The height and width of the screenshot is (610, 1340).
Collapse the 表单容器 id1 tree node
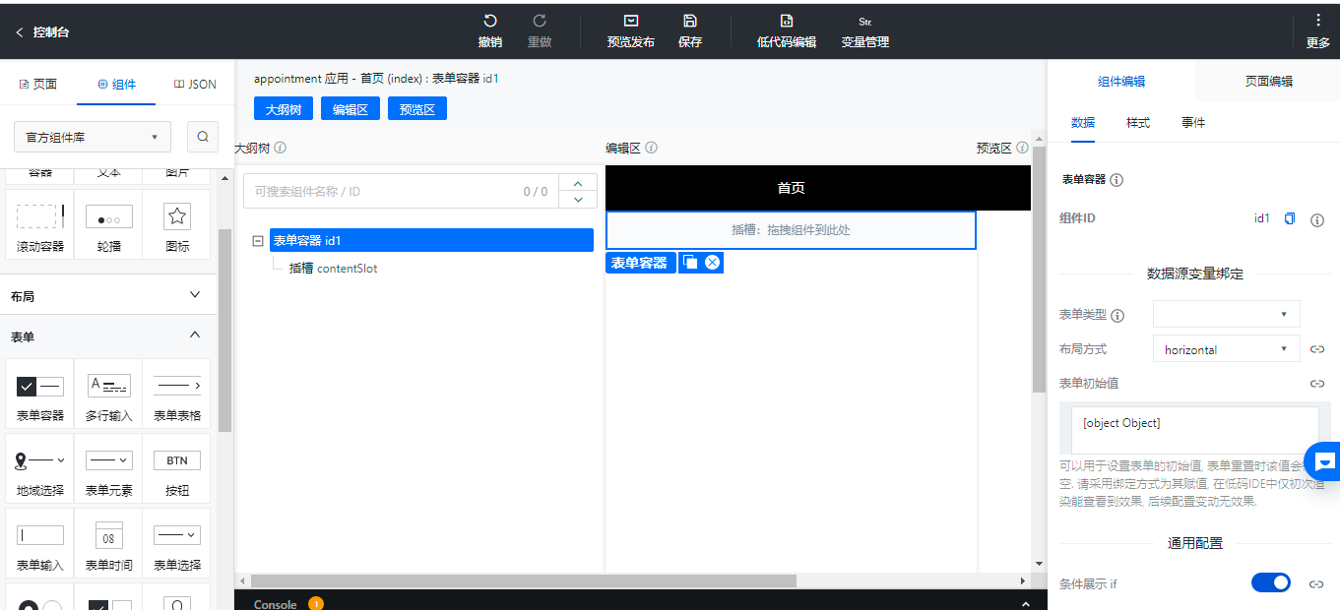[258, 240]
